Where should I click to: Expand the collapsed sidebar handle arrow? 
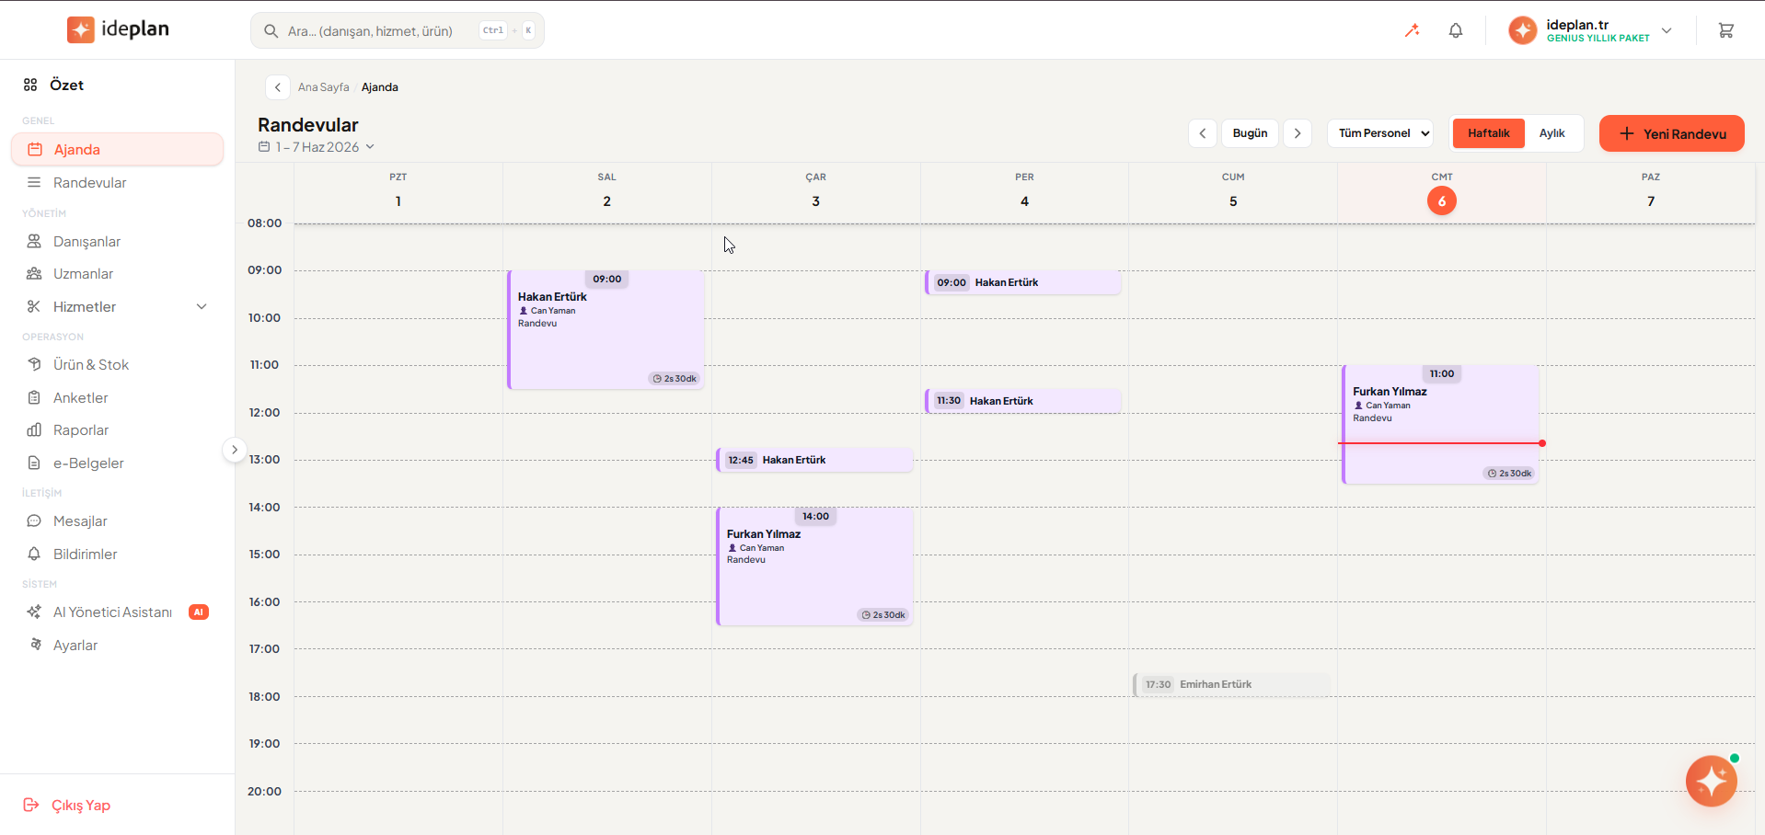pyautogui.click(x=235, y=450)
